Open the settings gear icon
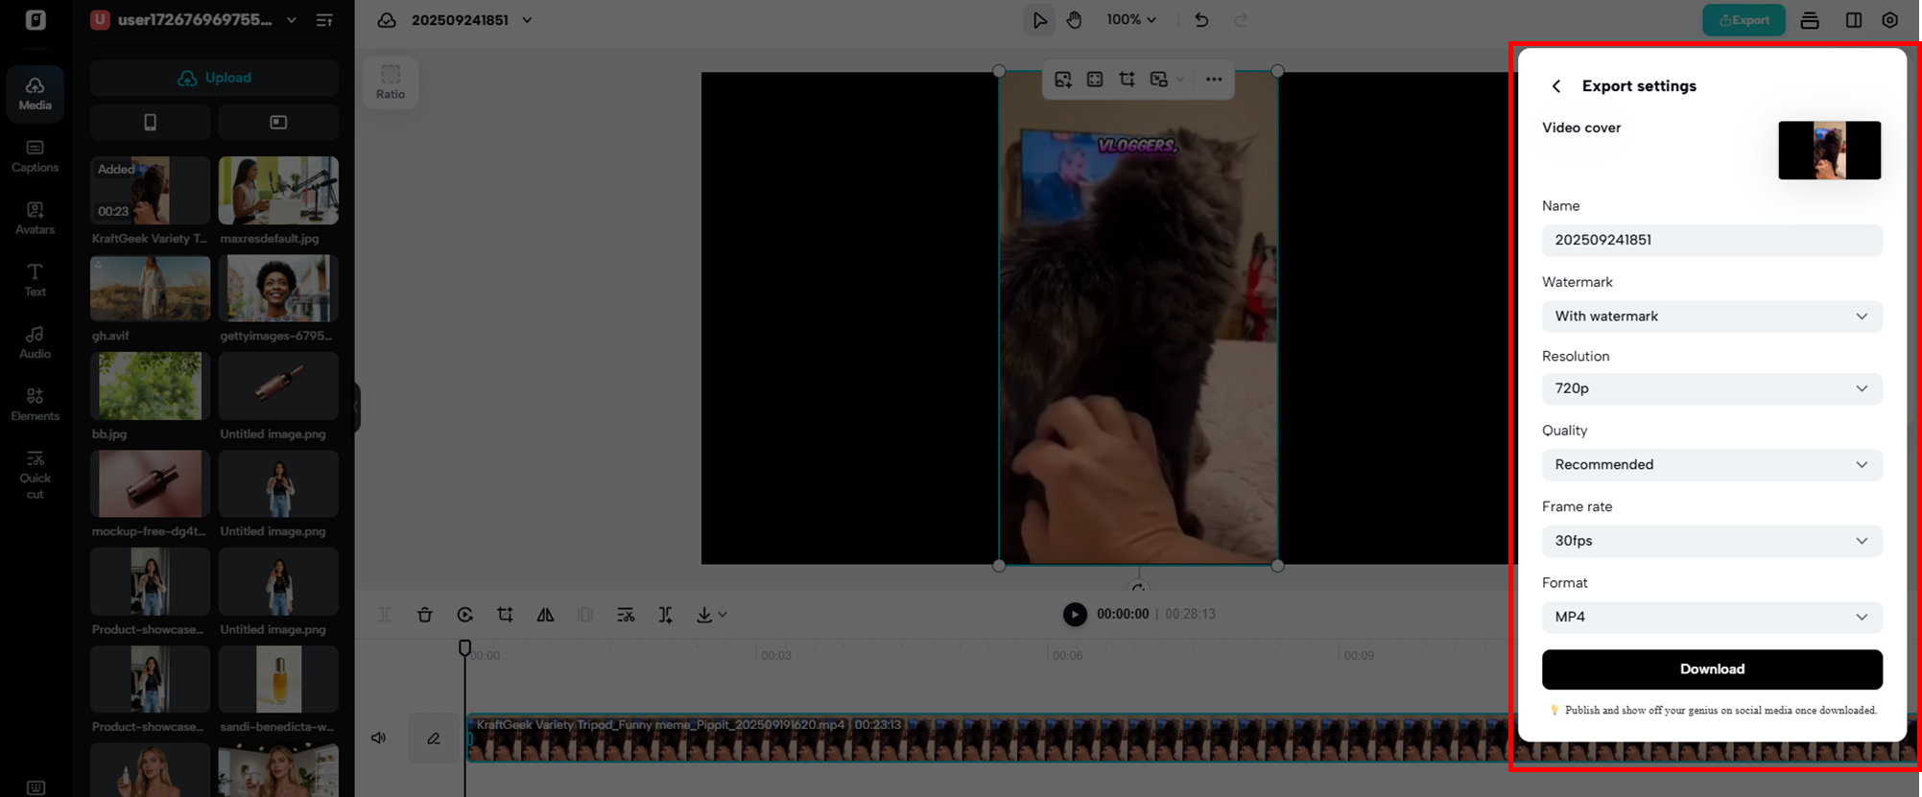Viewport: 1922px width, 797px height. pyautogui.click(x=1889, y=20)
